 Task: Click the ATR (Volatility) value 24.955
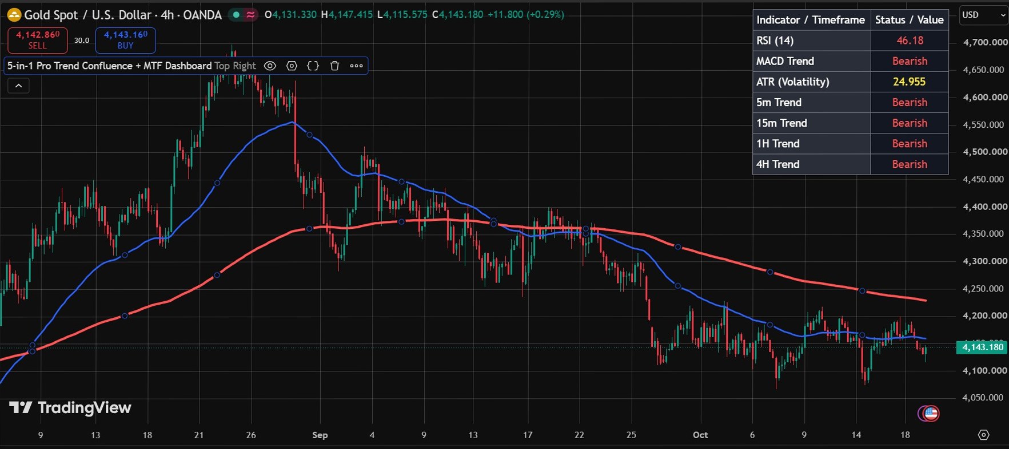pyautogui.click(x=909, y=82)
